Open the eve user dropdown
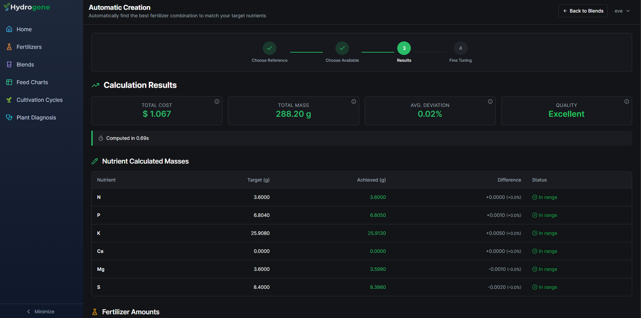This screenshot has width=641, height=318. pyautogui.click(x=622, y=11)
